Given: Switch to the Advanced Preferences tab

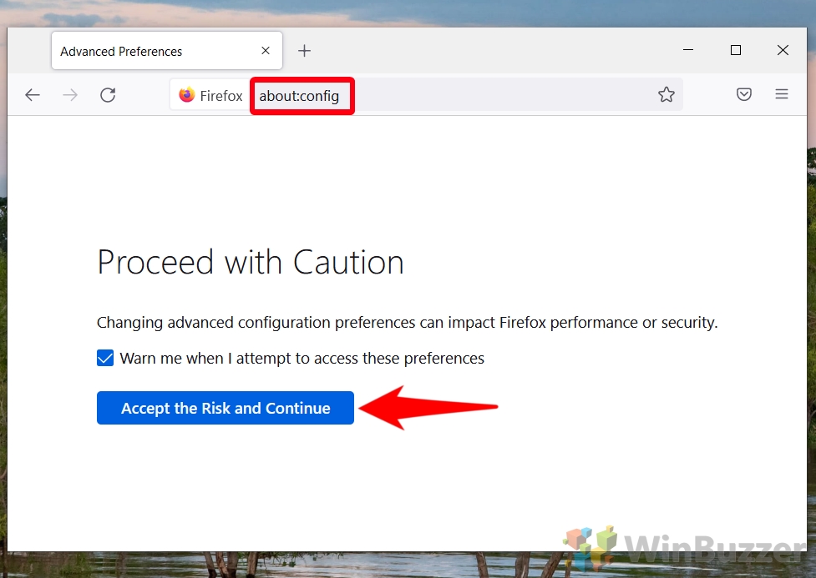Looking at the screenshot, I should pyautogui.click(x=134, y=51).
